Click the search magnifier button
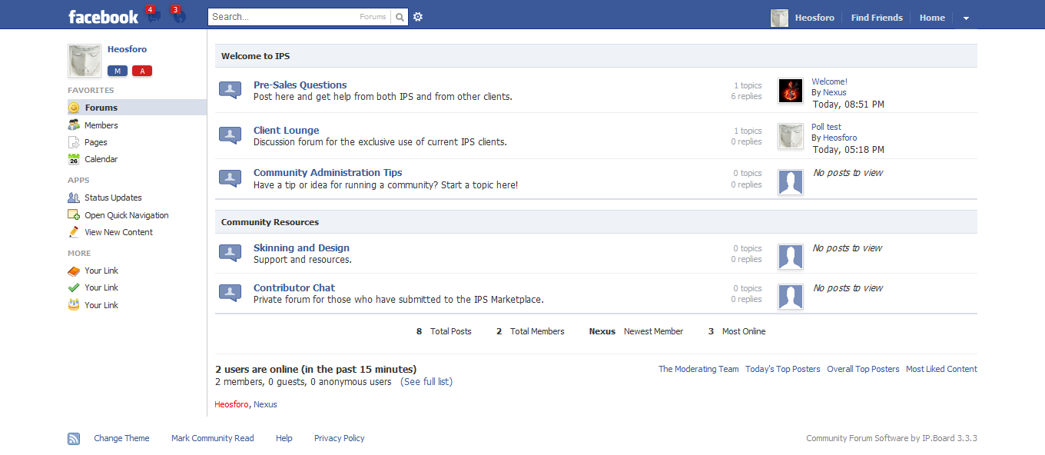This screenshot has width=1045, height=455. point(400,17)
